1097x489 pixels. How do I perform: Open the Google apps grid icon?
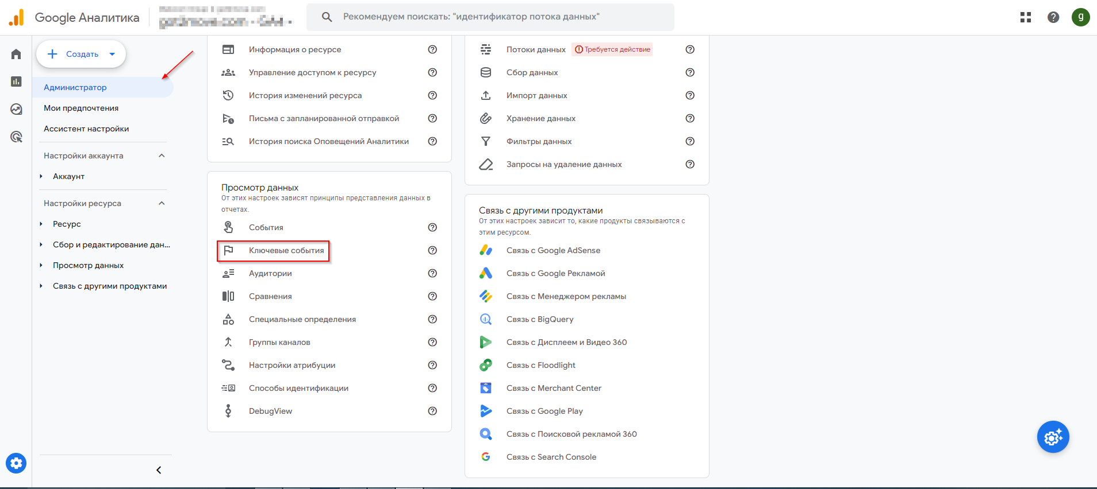(x=1026, y=17)
